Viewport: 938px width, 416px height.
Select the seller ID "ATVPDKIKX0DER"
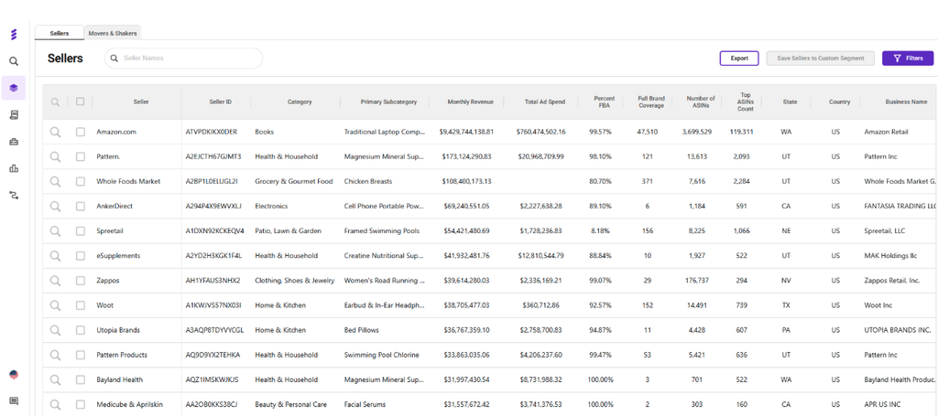[x=212, y=132]
